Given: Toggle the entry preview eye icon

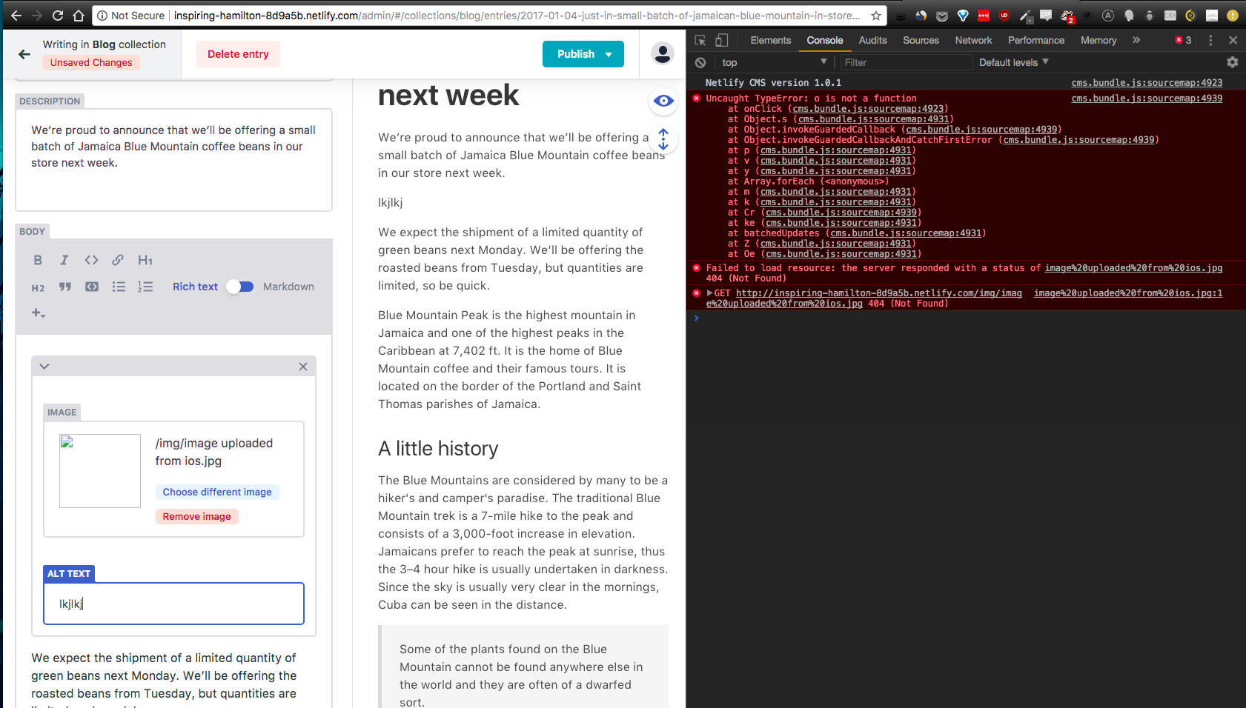Looking at the screenshot, I should 663,101.
